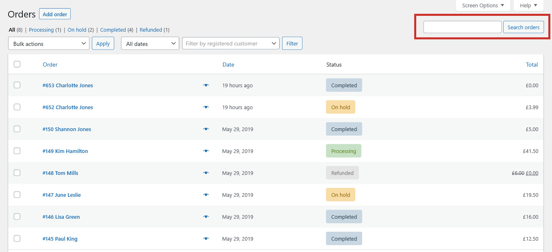Preview order #653 with the eye icon
Image resolution: width=552 pixels, height=252 pixels.
click(x=206, y=85)
